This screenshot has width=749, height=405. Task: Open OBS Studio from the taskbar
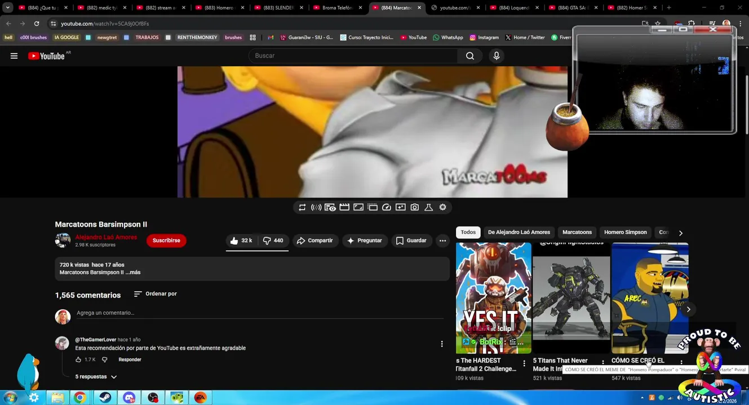pos(153,398)
